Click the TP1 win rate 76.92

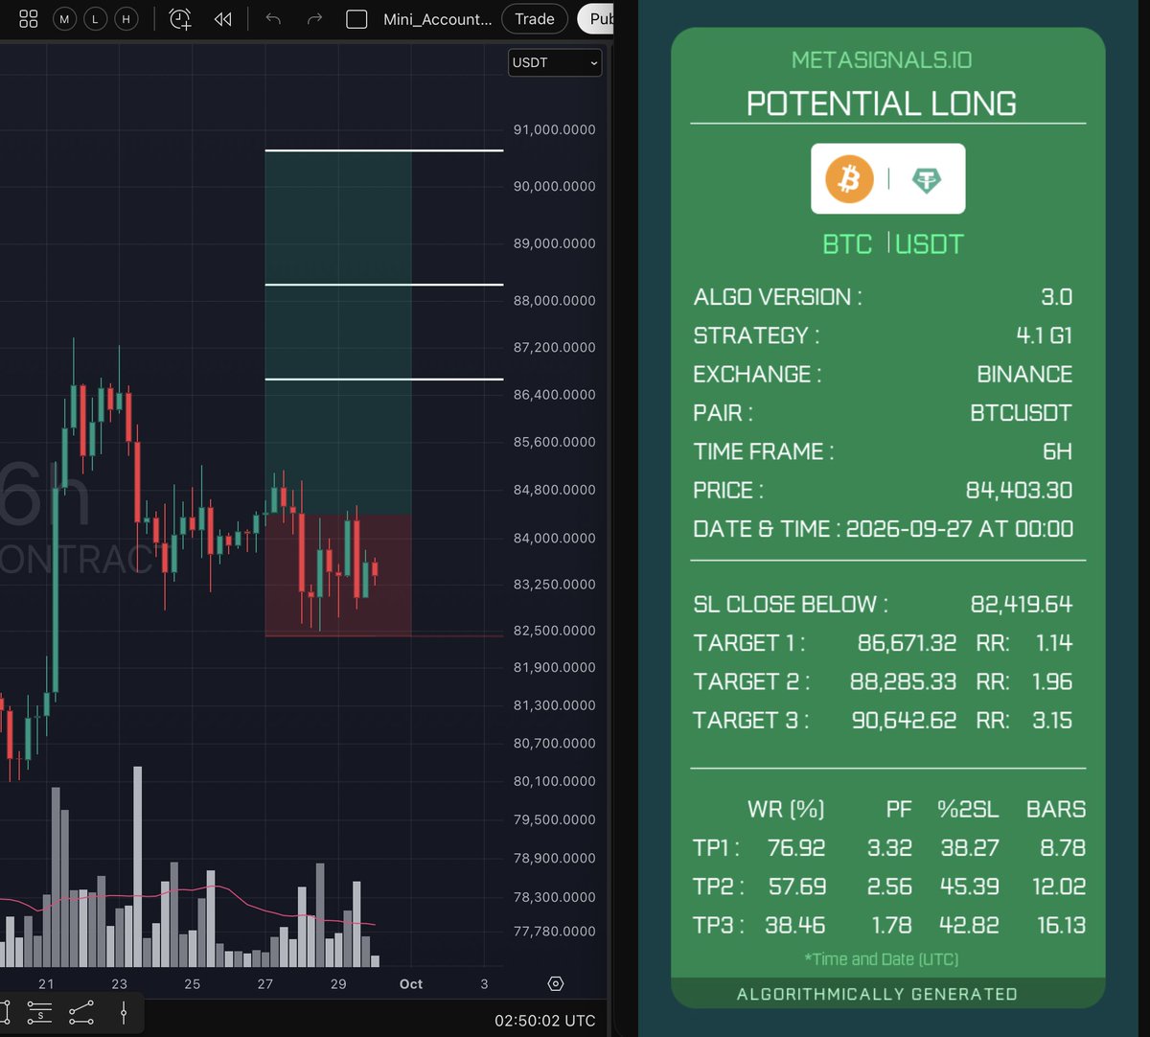pyautogui.click(x=796, y=848)
